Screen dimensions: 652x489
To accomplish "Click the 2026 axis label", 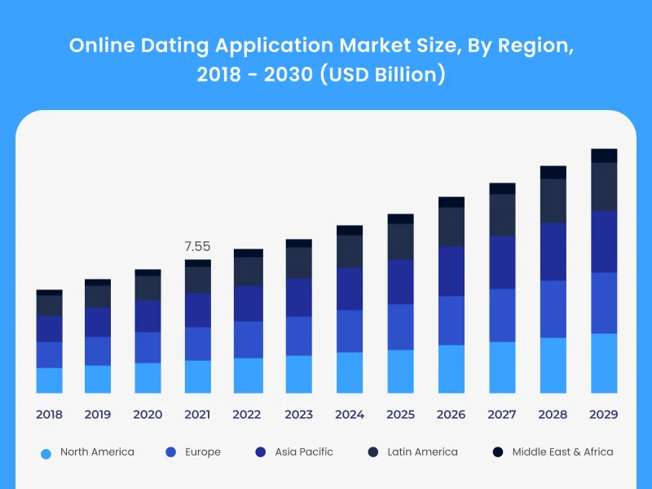I will [452, 415].
